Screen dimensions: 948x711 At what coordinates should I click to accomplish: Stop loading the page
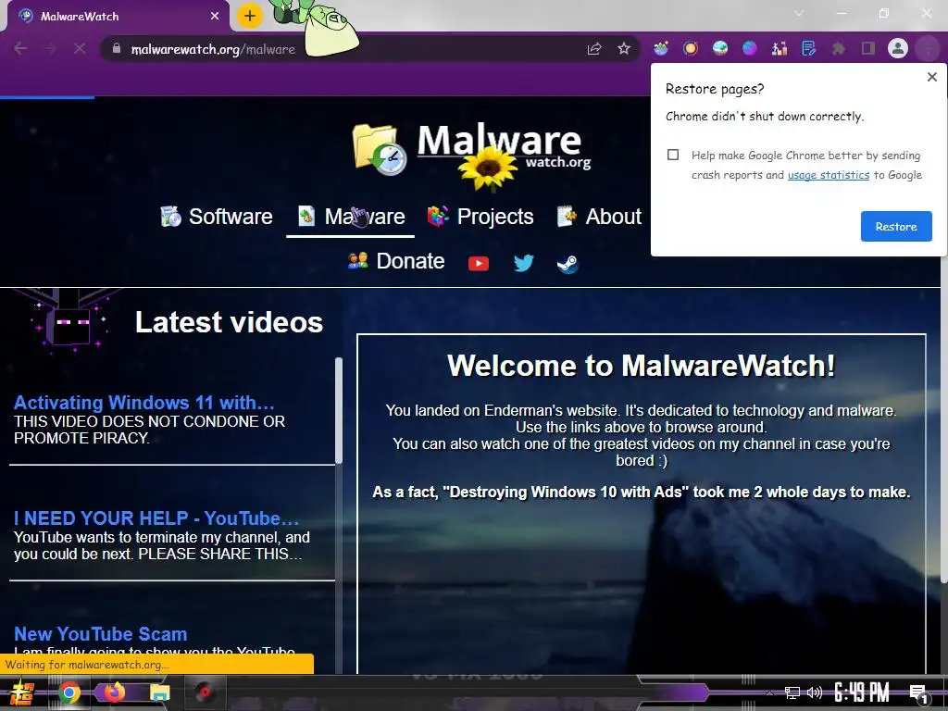(80, 48)
